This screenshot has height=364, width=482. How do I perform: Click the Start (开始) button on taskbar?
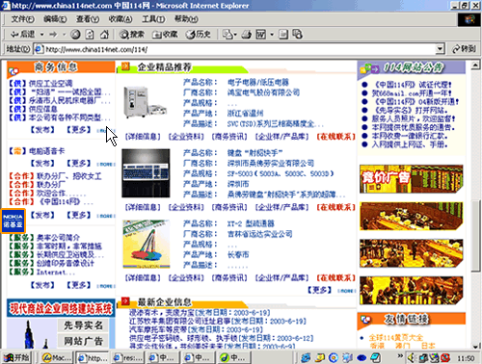[x=16, y=357]
